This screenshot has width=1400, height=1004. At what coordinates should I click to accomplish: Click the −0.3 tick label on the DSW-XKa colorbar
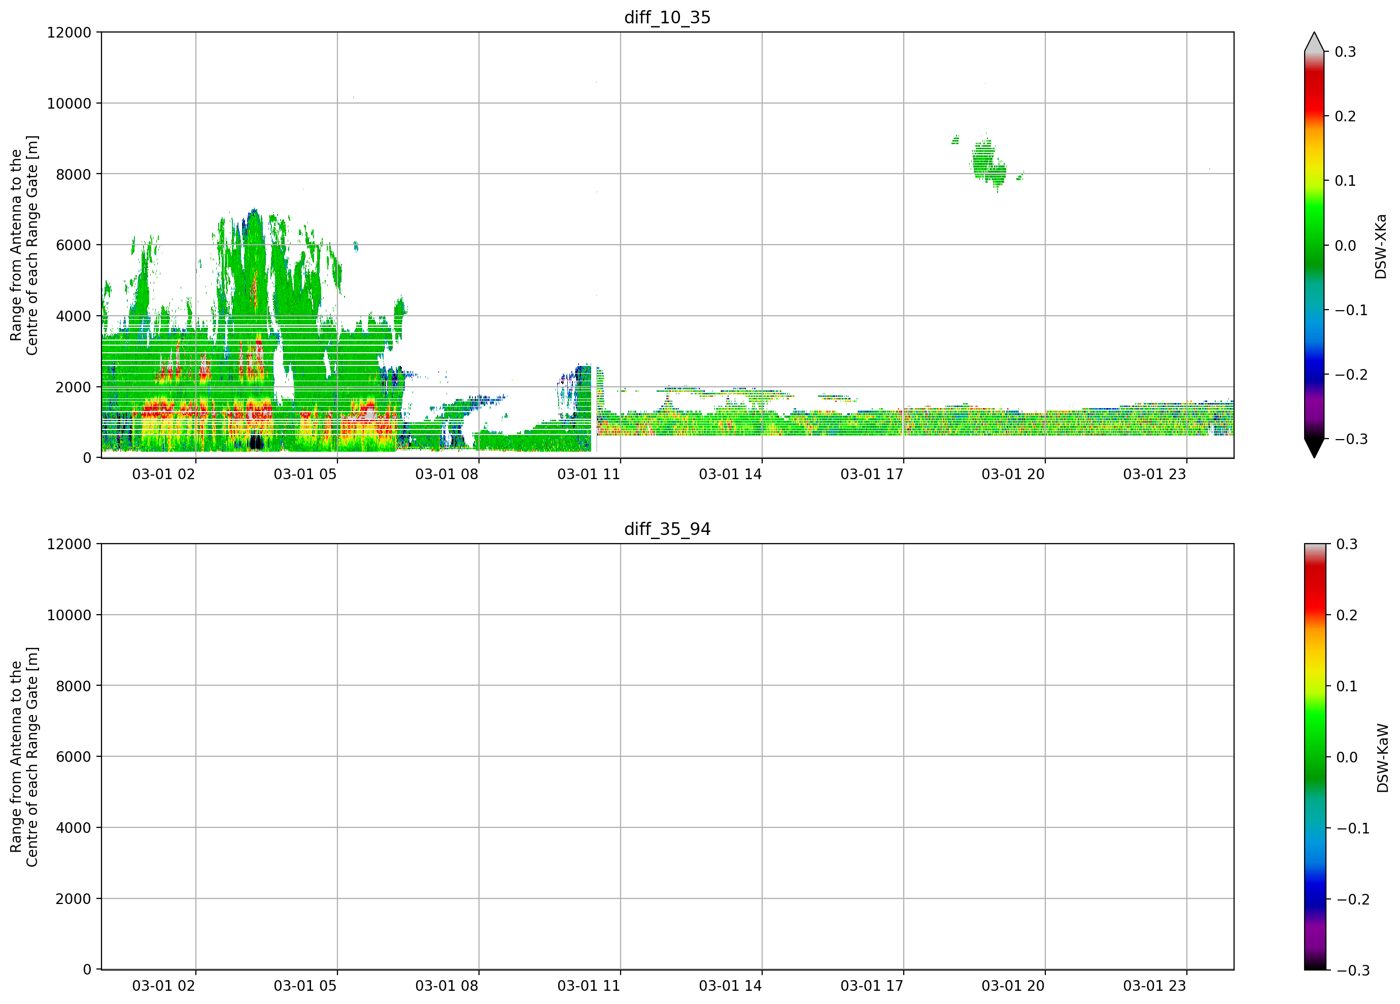click(x=1351, y=439)
